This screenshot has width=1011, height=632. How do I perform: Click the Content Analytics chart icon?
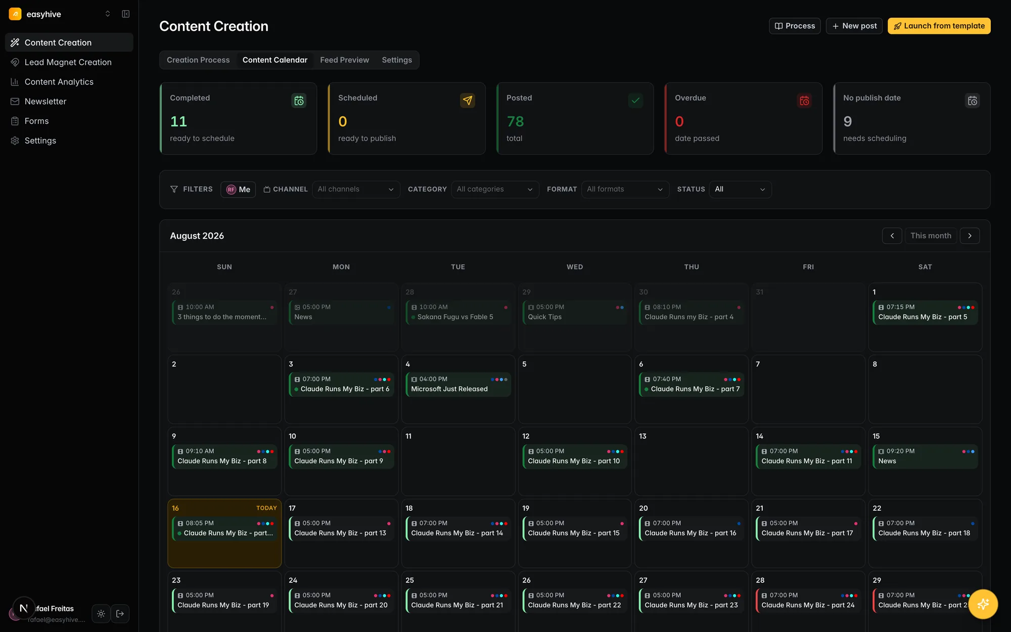(x=15, y=82)
